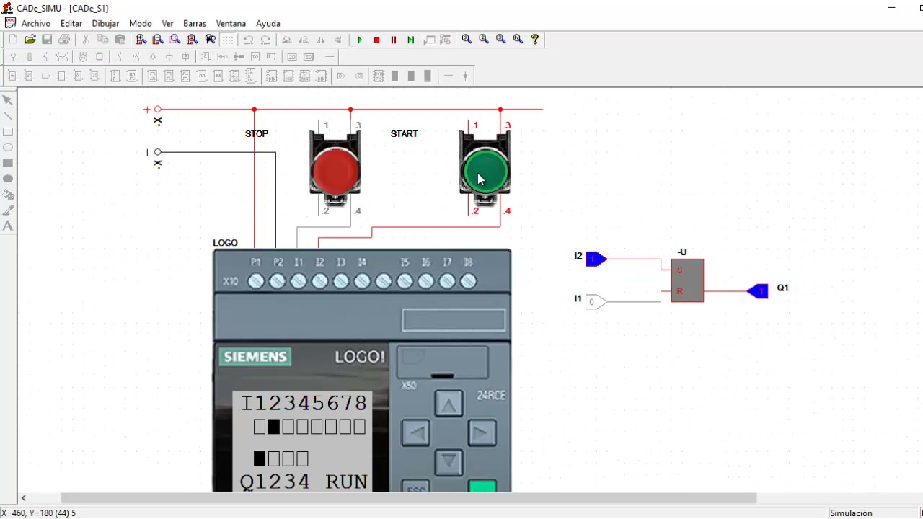Open the Dibujar menu
Image resolution: width=923 pixels, height=519 pixels.
105,23
